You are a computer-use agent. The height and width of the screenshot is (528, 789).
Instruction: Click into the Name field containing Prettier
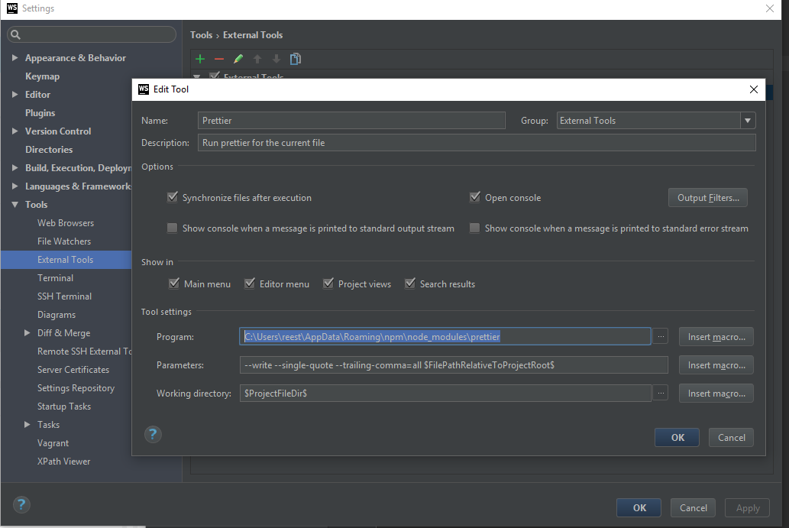tap(351, 121)
